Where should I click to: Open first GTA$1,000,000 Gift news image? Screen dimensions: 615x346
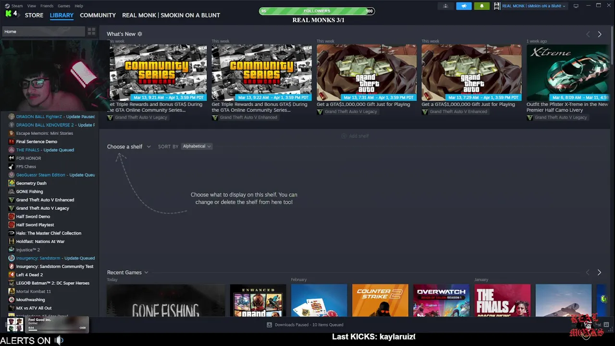[x=367, y=73]
